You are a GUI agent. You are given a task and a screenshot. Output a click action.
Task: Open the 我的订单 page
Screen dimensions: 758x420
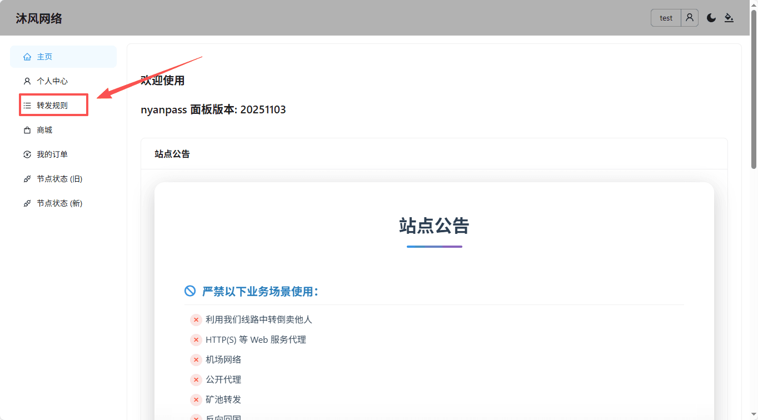[52, 154]
